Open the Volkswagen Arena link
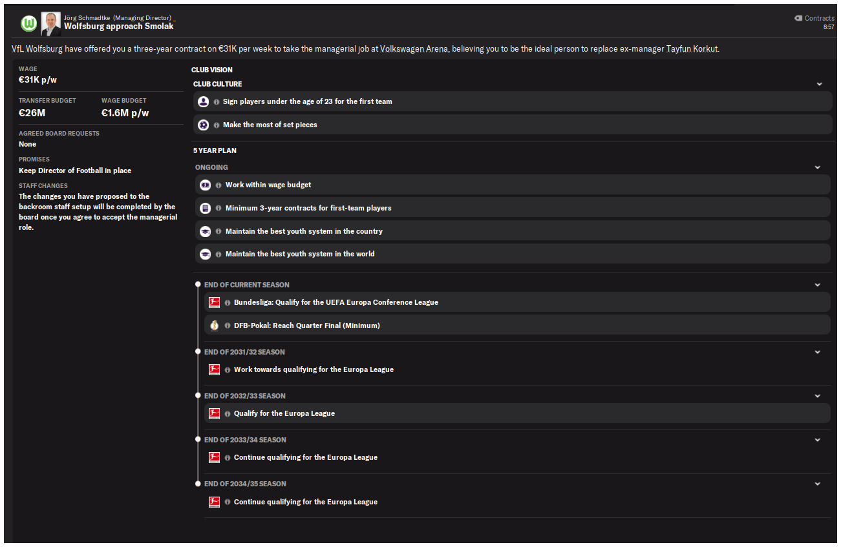The width and height of the screenshot is (841, 547). [414, 49]
